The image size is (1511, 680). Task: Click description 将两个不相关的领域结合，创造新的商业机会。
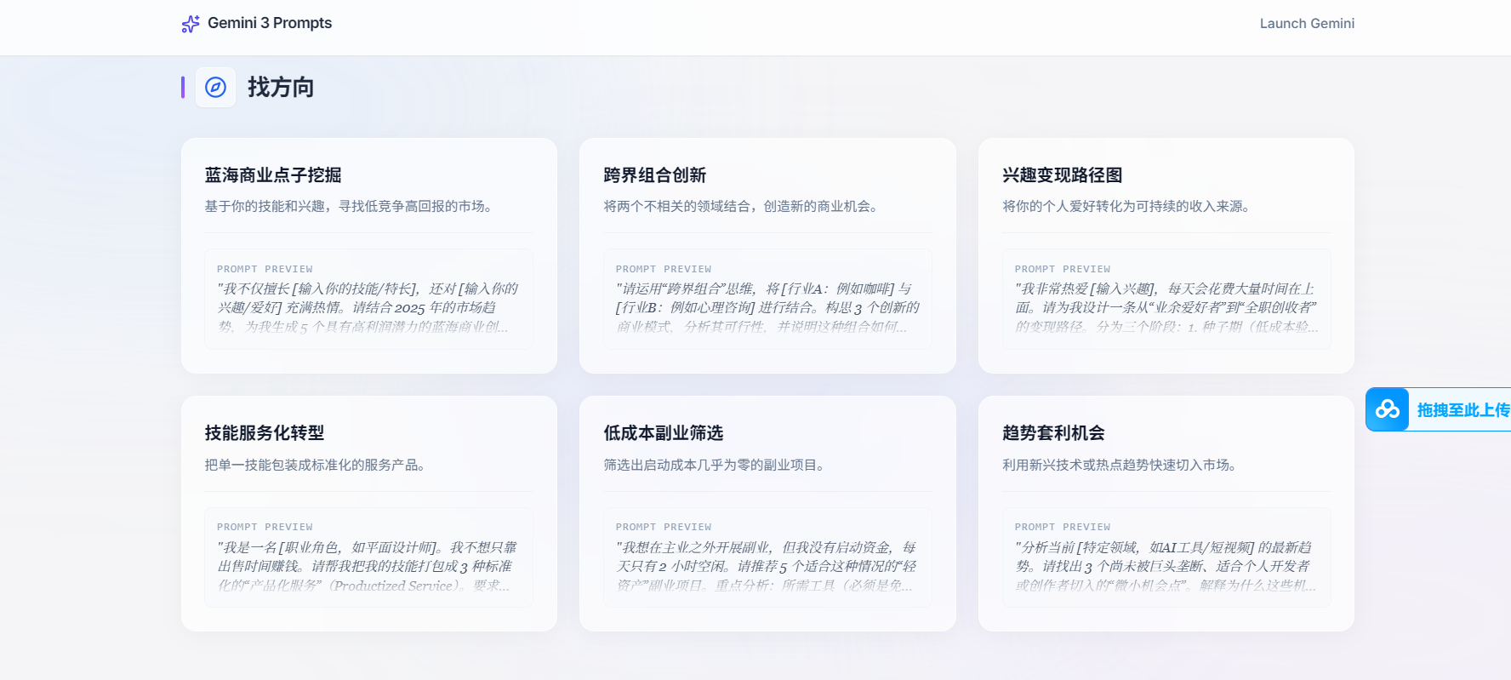741,207
